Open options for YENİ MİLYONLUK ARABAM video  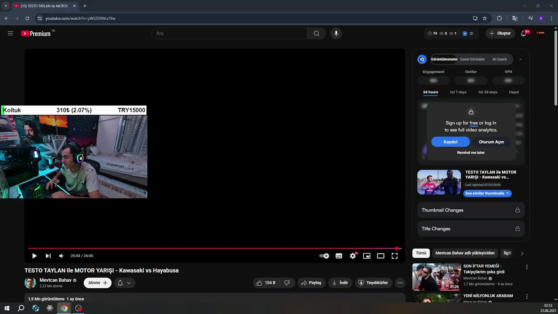click(x=527, y=297)
